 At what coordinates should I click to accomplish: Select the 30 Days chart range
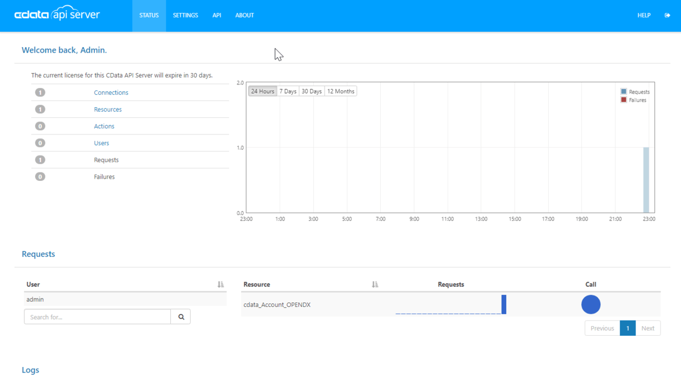[x=312, y=91]
